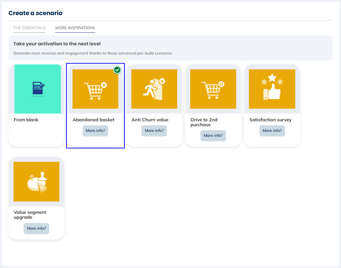Click the Value segment upgrade pie icon
This screenshot has width=341, height=268.
[37, 181]
